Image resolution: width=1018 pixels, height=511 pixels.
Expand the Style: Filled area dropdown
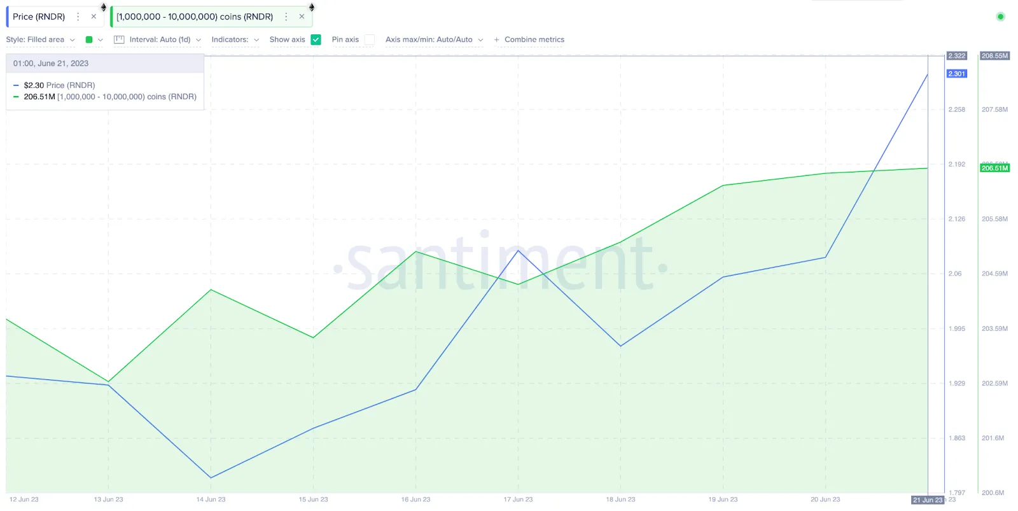pyautogui.click(x=41, y=39)
